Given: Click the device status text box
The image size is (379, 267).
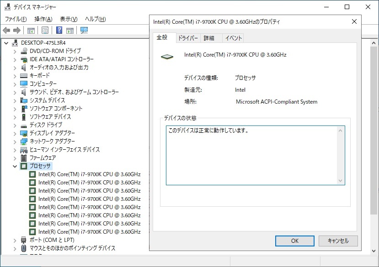Looking at the screenshot, I should tap(255, 155).
